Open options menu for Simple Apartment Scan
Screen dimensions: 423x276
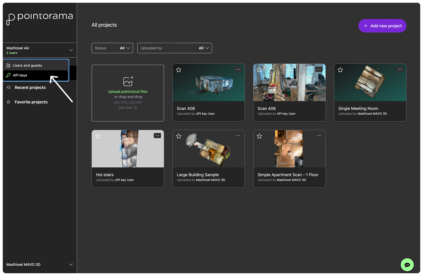click(x=319, y=136)
